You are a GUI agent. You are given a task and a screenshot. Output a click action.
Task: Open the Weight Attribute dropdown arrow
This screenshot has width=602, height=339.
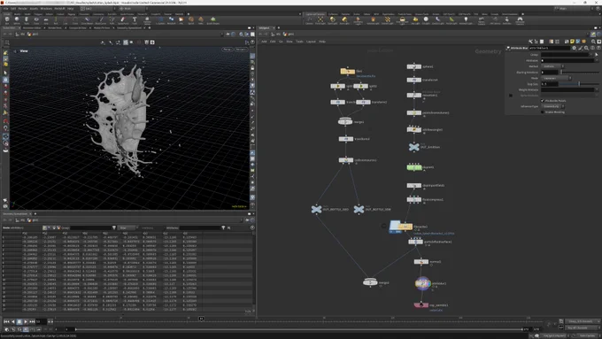596,89
